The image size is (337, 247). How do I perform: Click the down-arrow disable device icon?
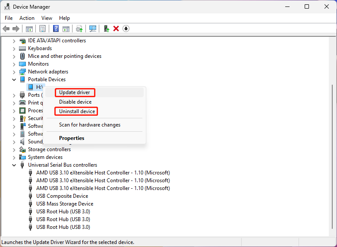click(126, 28)
